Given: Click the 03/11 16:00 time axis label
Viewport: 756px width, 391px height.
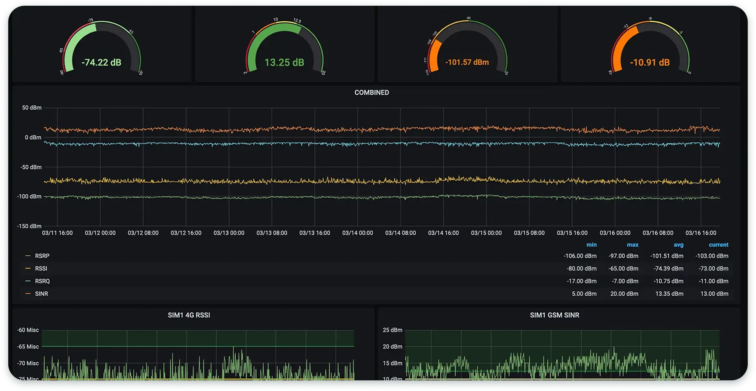Looking at the screenshot, I should point(57,233).
